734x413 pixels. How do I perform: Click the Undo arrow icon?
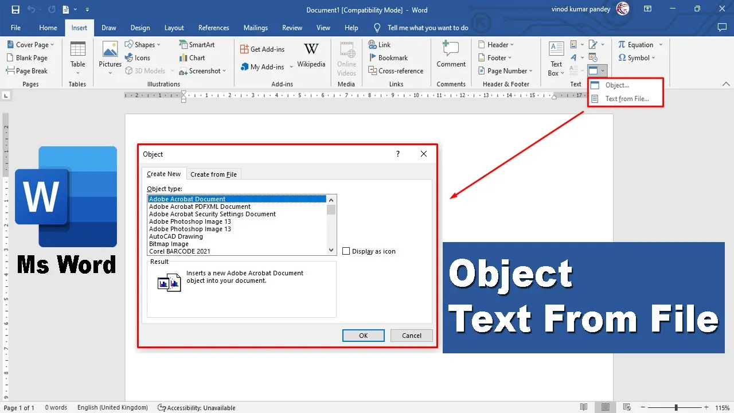(32, 10)
